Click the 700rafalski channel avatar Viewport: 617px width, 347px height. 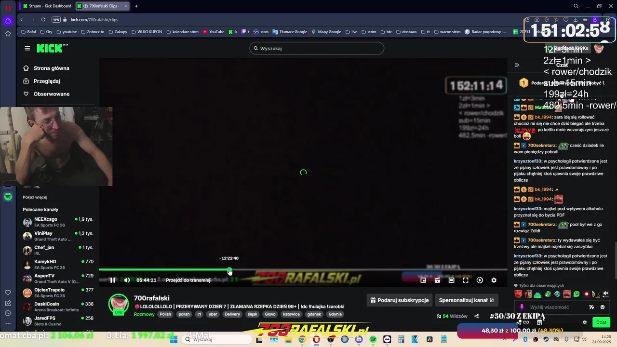tap(119, 304)
